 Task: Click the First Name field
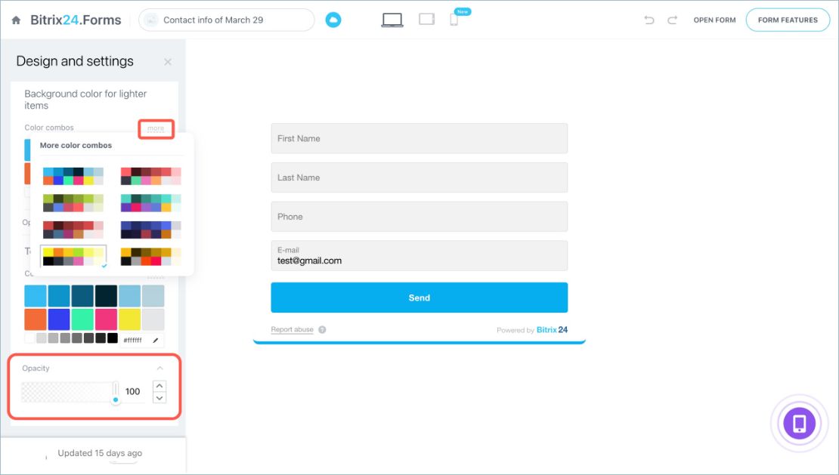419,138
